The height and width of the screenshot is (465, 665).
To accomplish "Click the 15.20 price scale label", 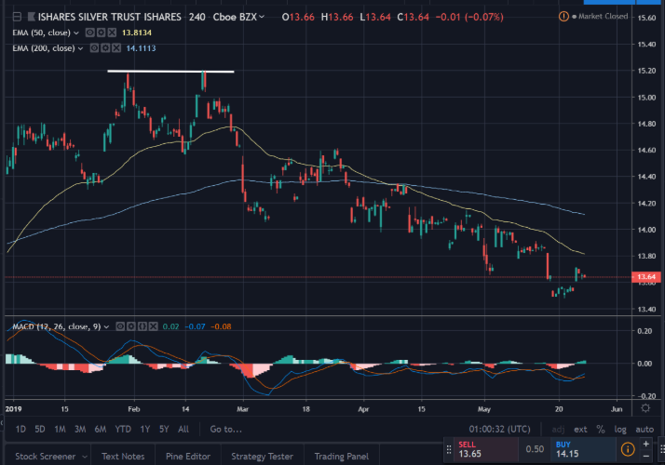I will (646, 71).
